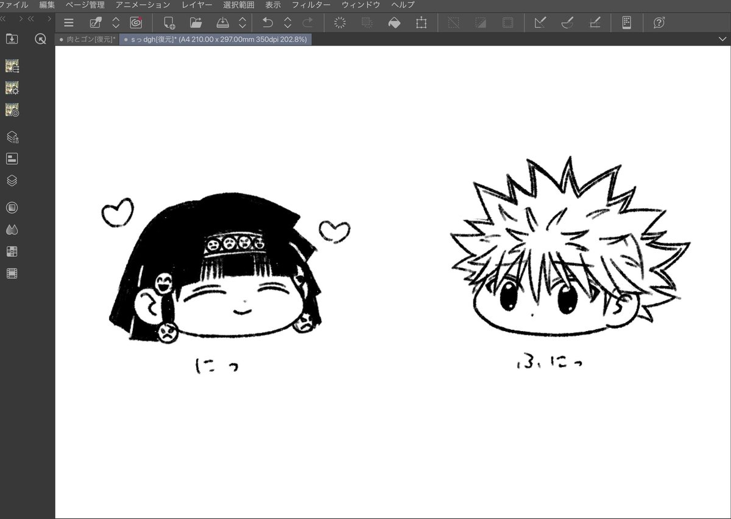Expand the canvas tab list chevron
Image resolution: width=731 pixels, height=519 pixels.
click(722, 39)
